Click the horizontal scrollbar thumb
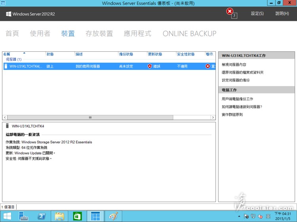The image size is (297, 222). 90,118
